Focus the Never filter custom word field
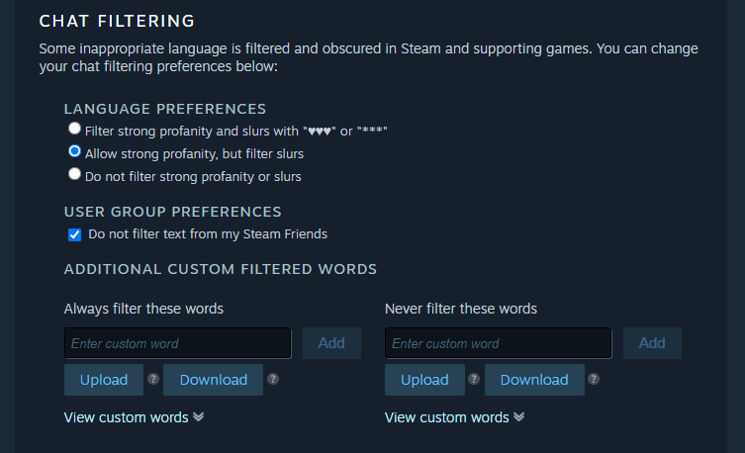This screenshot has width=745, height=453. (498, 343)
